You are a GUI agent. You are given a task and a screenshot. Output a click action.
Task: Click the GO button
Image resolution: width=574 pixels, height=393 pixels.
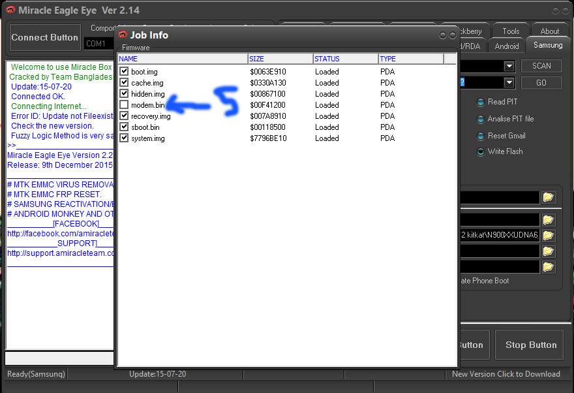541,83
